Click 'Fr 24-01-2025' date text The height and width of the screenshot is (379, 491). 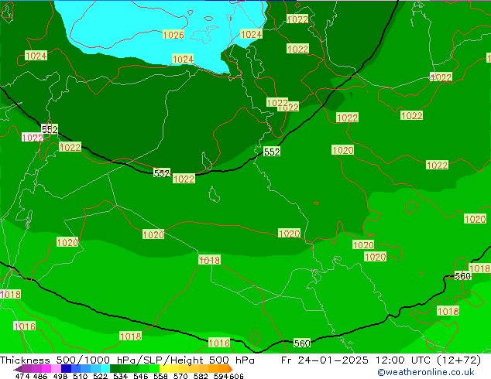click(x=324, y=360)
